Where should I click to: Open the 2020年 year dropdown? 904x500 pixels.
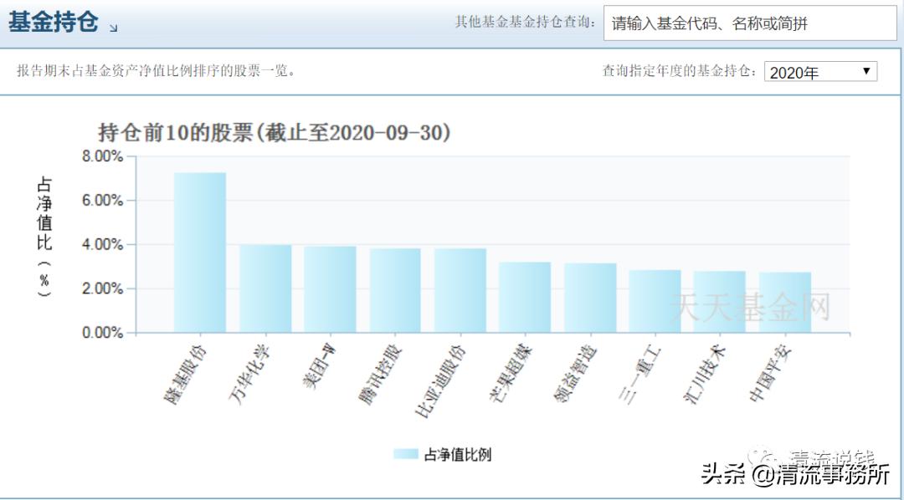[820, 72]
